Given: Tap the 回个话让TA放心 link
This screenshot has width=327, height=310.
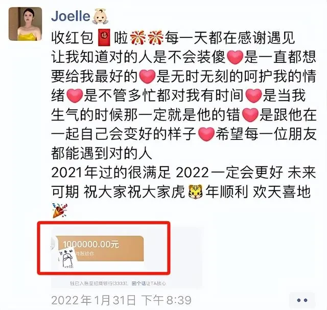Looking at the screenshot, I should 149,283.
